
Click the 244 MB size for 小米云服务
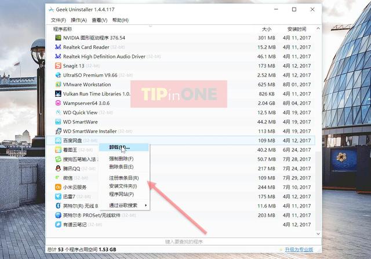(x=267, y=187)
